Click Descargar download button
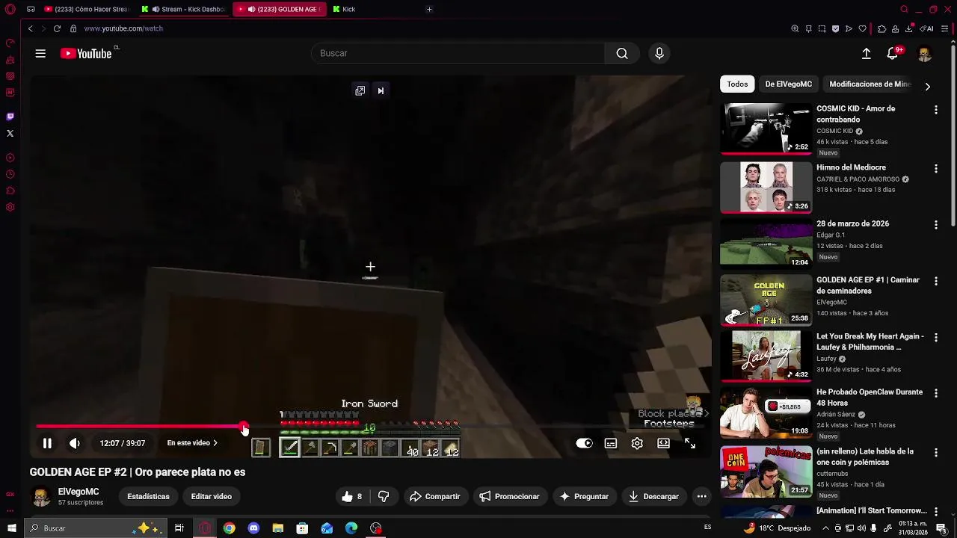 (654, 496)
